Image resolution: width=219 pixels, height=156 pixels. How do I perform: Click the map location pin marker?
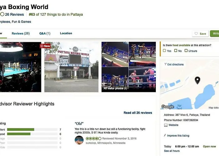tap(197, 80)
